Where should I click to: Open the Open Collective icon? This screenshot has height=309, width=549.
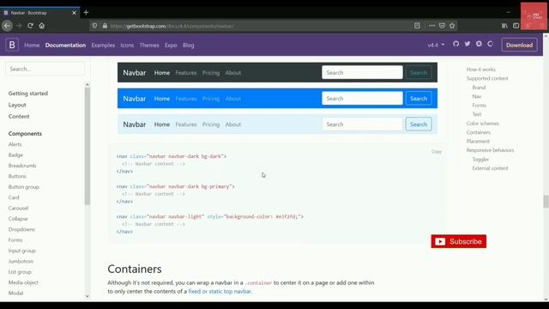point(490,44)
